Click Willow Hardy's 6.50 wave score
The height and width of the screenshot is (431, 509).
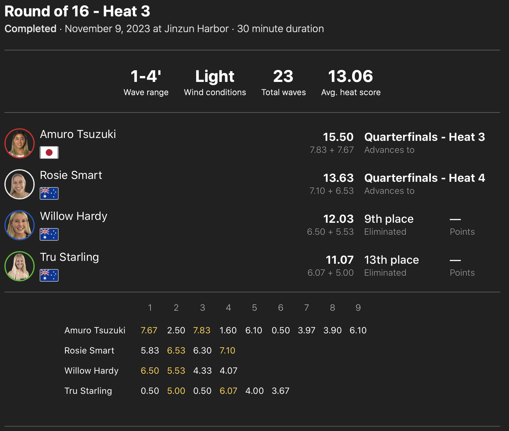(150, 371)
